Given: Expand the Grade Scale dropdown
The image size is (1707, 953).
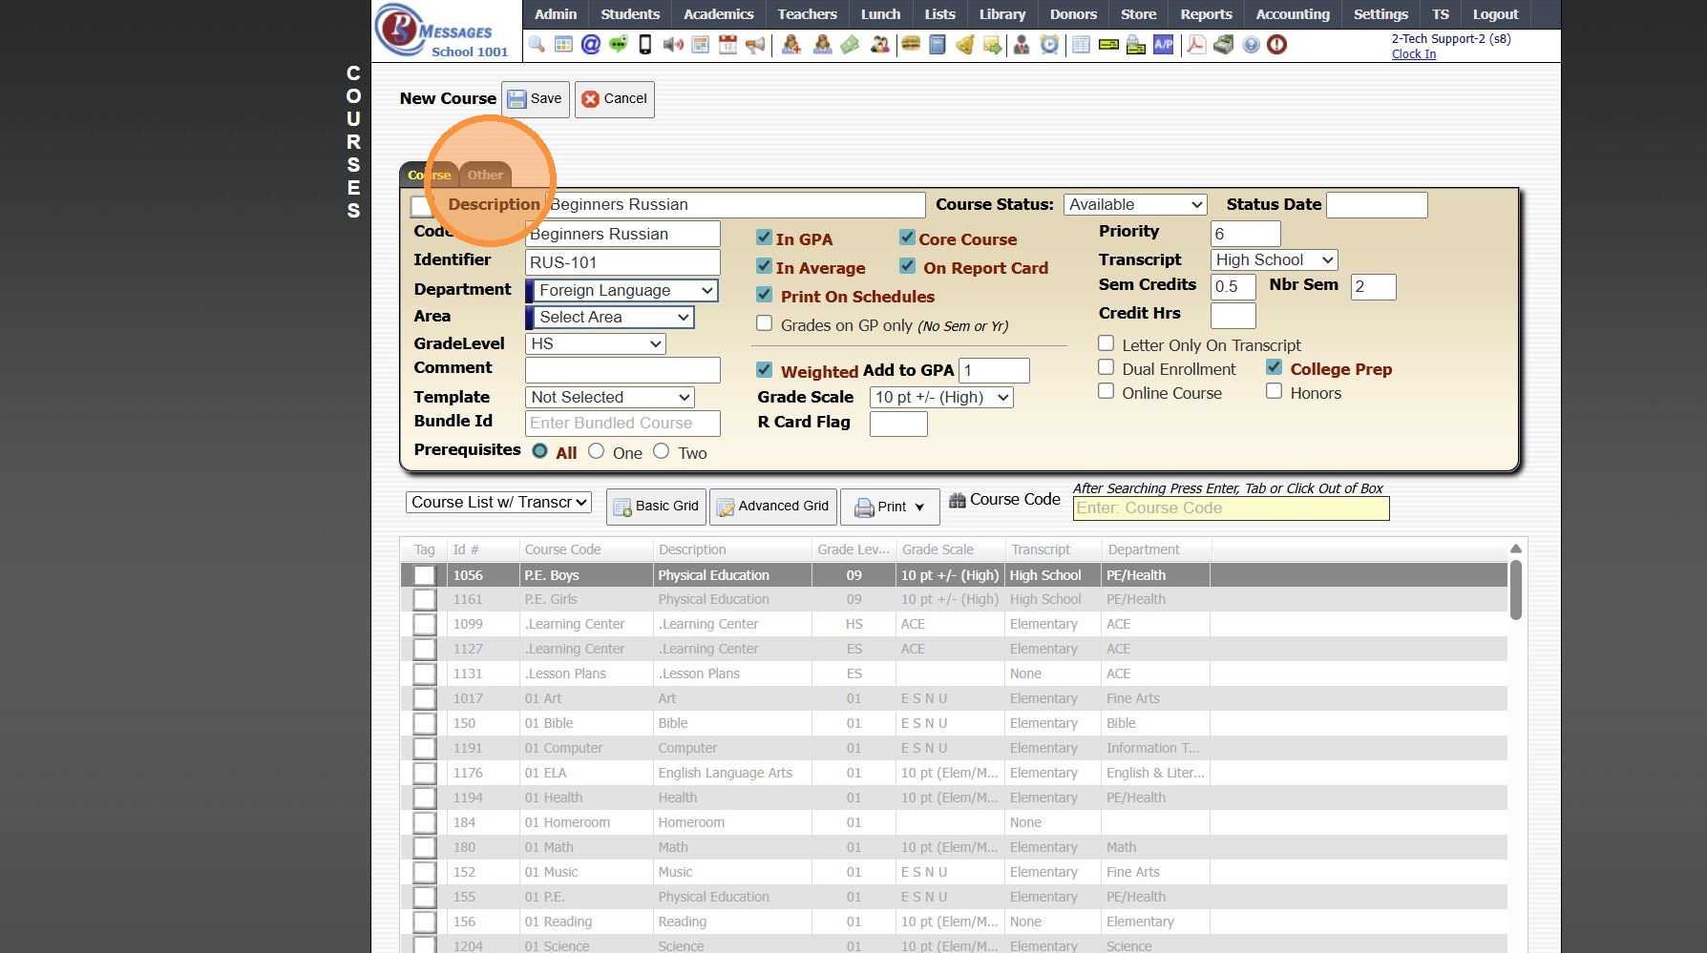Looking at the screenshot, I should tap(941, 397).
